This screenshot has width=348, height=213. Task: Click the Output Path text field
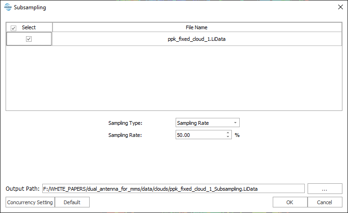coord(173,189)
